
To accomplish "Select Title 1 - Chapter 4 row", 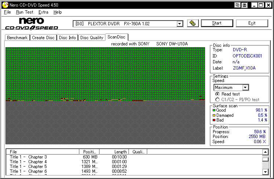I will pyautogui.click(x=29, y=162).
